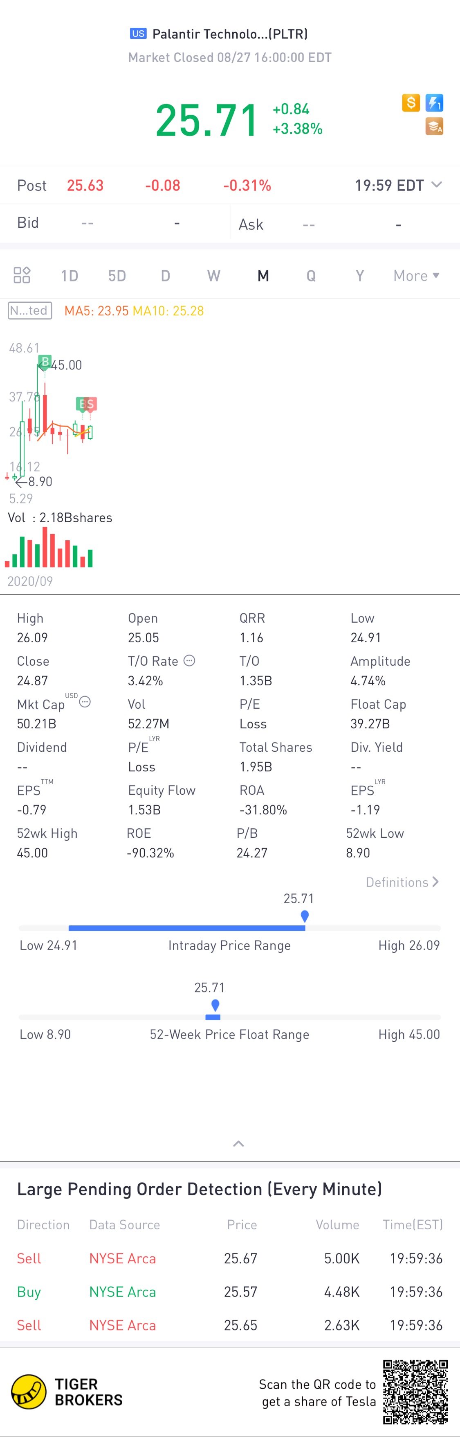
Task: Tap the brown stacked layers badge
Action: point(434,127)
